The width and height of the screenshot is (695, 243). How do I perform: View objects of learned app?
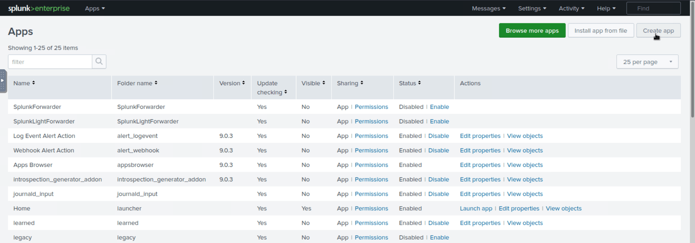525,223
